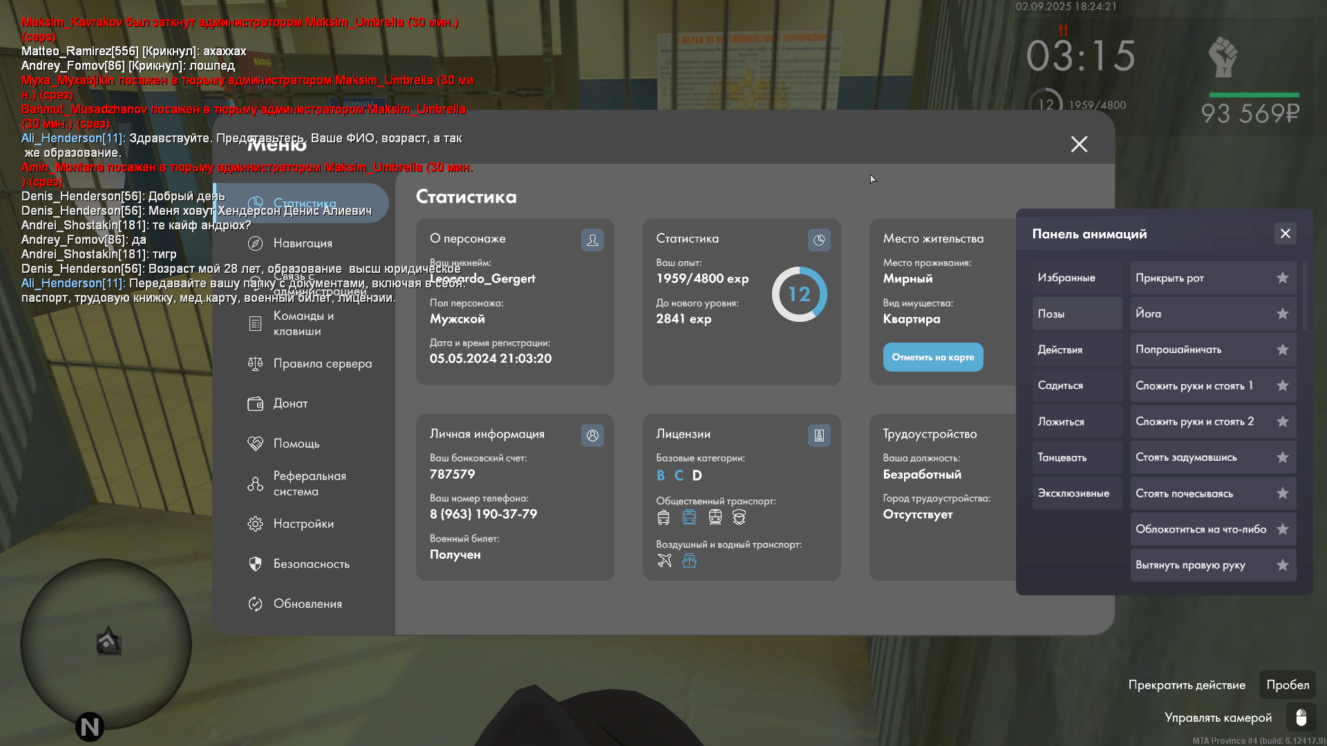The image size is (1327, 746).
Task: Click the Навигация compass icon
Action: coord(255,243)
